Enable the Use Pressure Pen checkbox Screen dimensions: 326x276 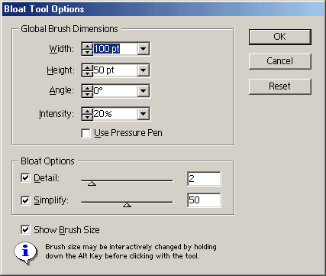coord(86,133)
